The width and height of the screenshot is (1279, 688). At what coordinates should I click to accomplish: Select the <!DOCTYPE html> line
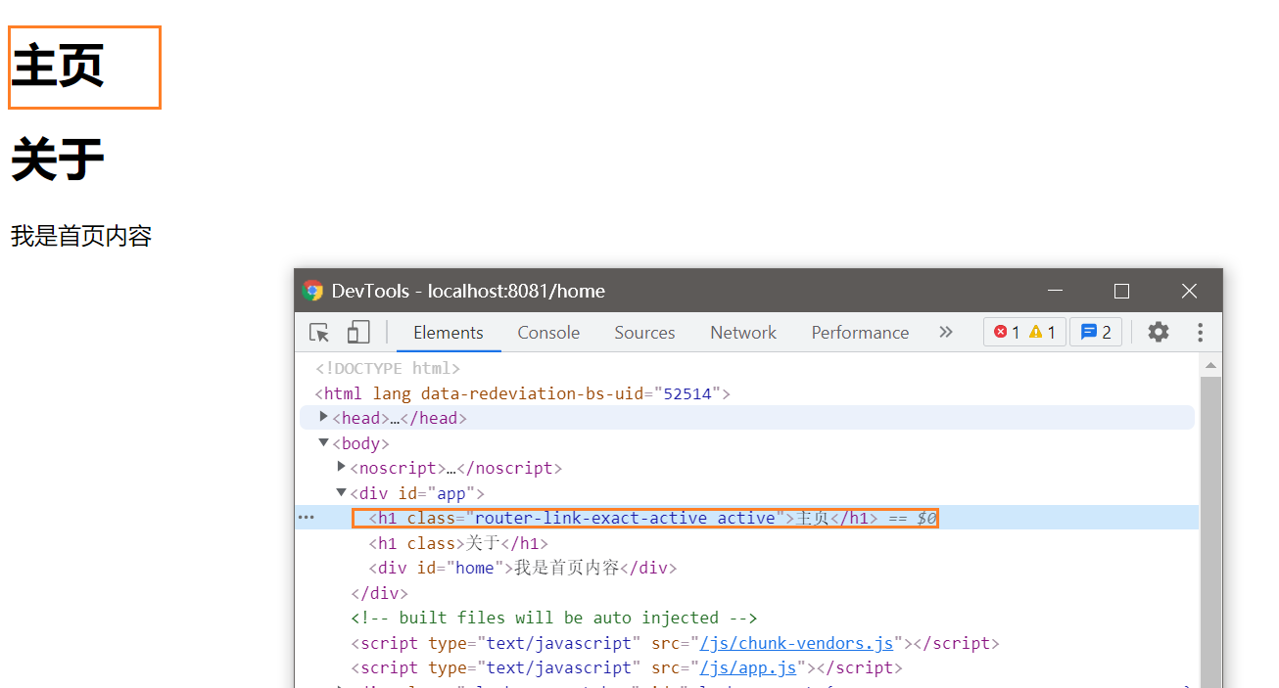click(x=388, y=368)
